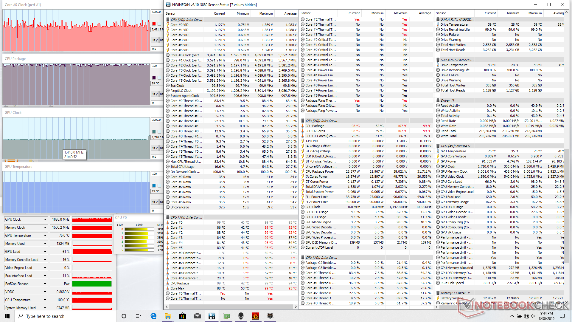This screenshot has width=572, height=322.
Task: Open the GPU Load sensor dropdown
Action: (x=45, y=252)
